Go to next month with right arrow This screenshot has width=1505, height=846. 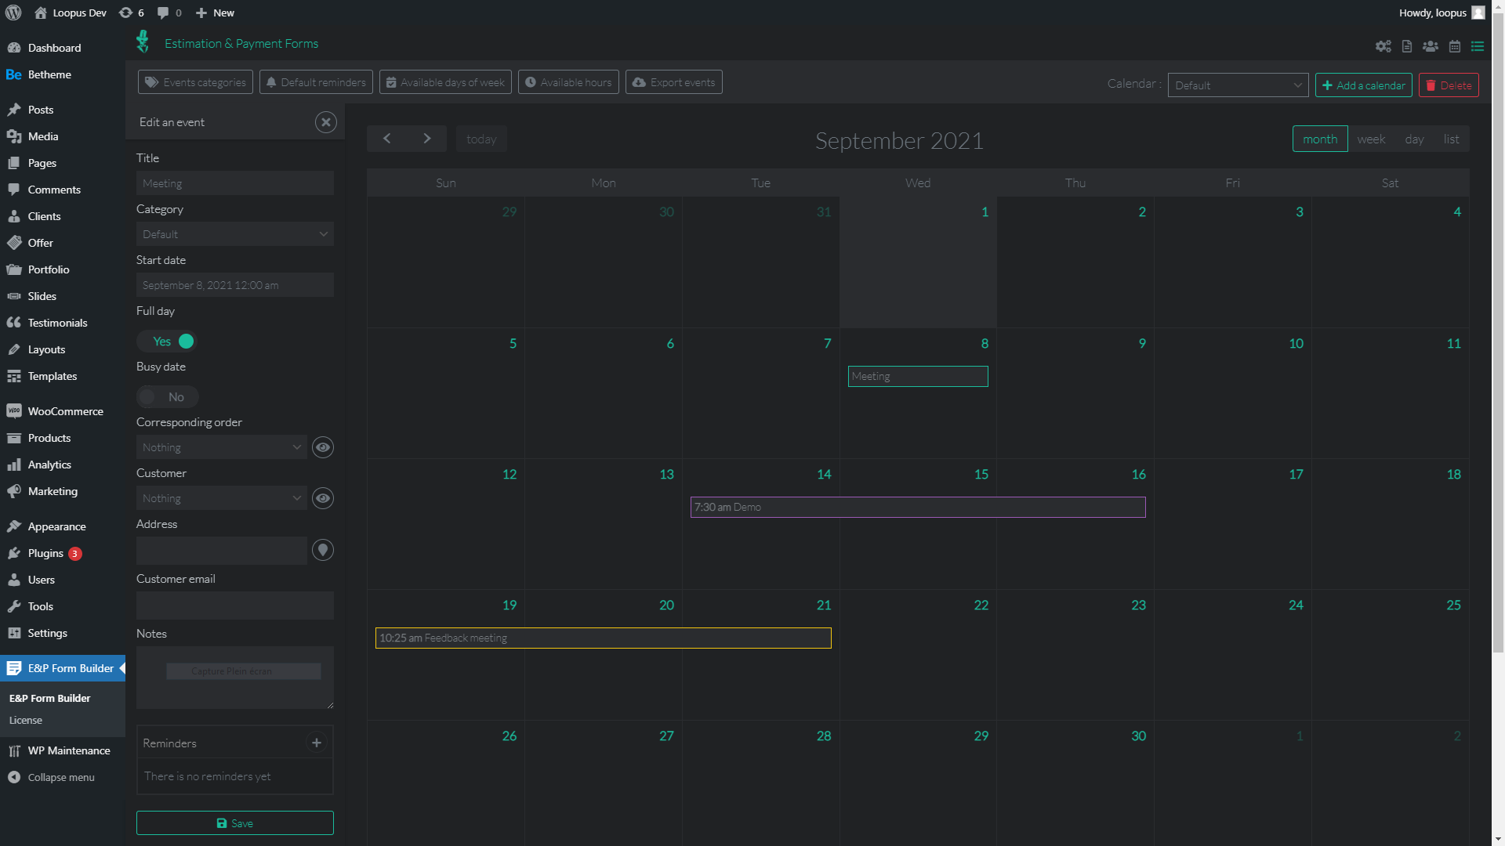point(426,139)
